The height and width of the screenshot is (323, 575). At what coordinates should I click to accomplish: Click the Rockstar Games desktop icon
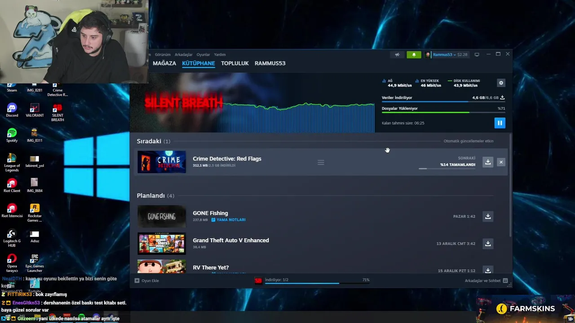[x=35, y=213]
